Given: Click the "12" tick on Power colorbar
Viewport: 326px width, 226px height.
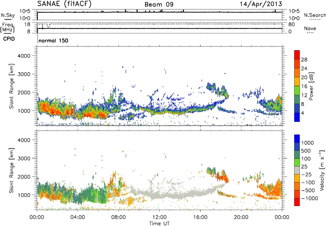Looking at the screenshot, I should point(304,95).
